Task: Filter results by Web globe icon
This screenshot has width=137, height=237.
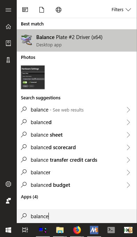Action: [59, 10]
